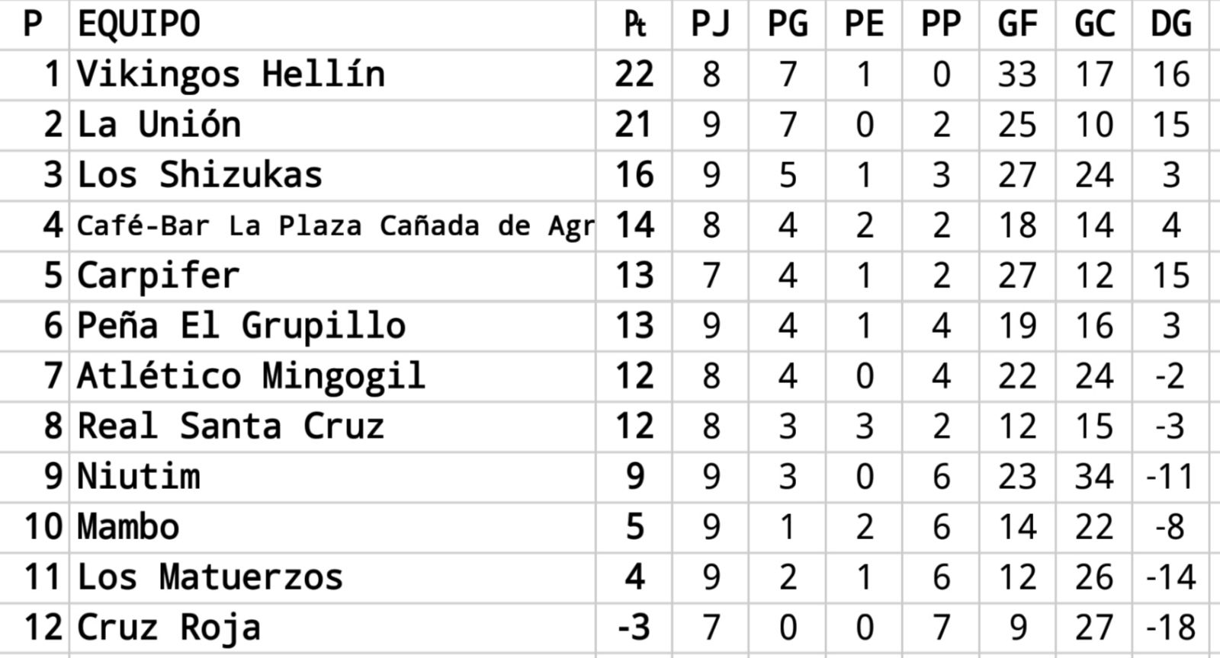Select Cruz Roja's -3 points cell
The width and height of the screenshot is (1220, 658).
coord(634,628)
